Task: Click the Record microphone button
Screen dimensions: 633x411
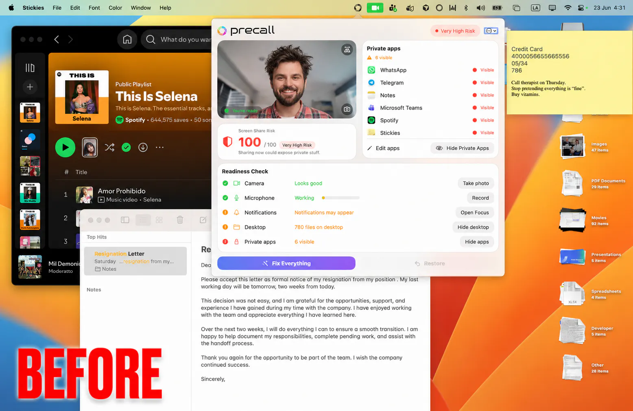Action: (x=480, y=198)
